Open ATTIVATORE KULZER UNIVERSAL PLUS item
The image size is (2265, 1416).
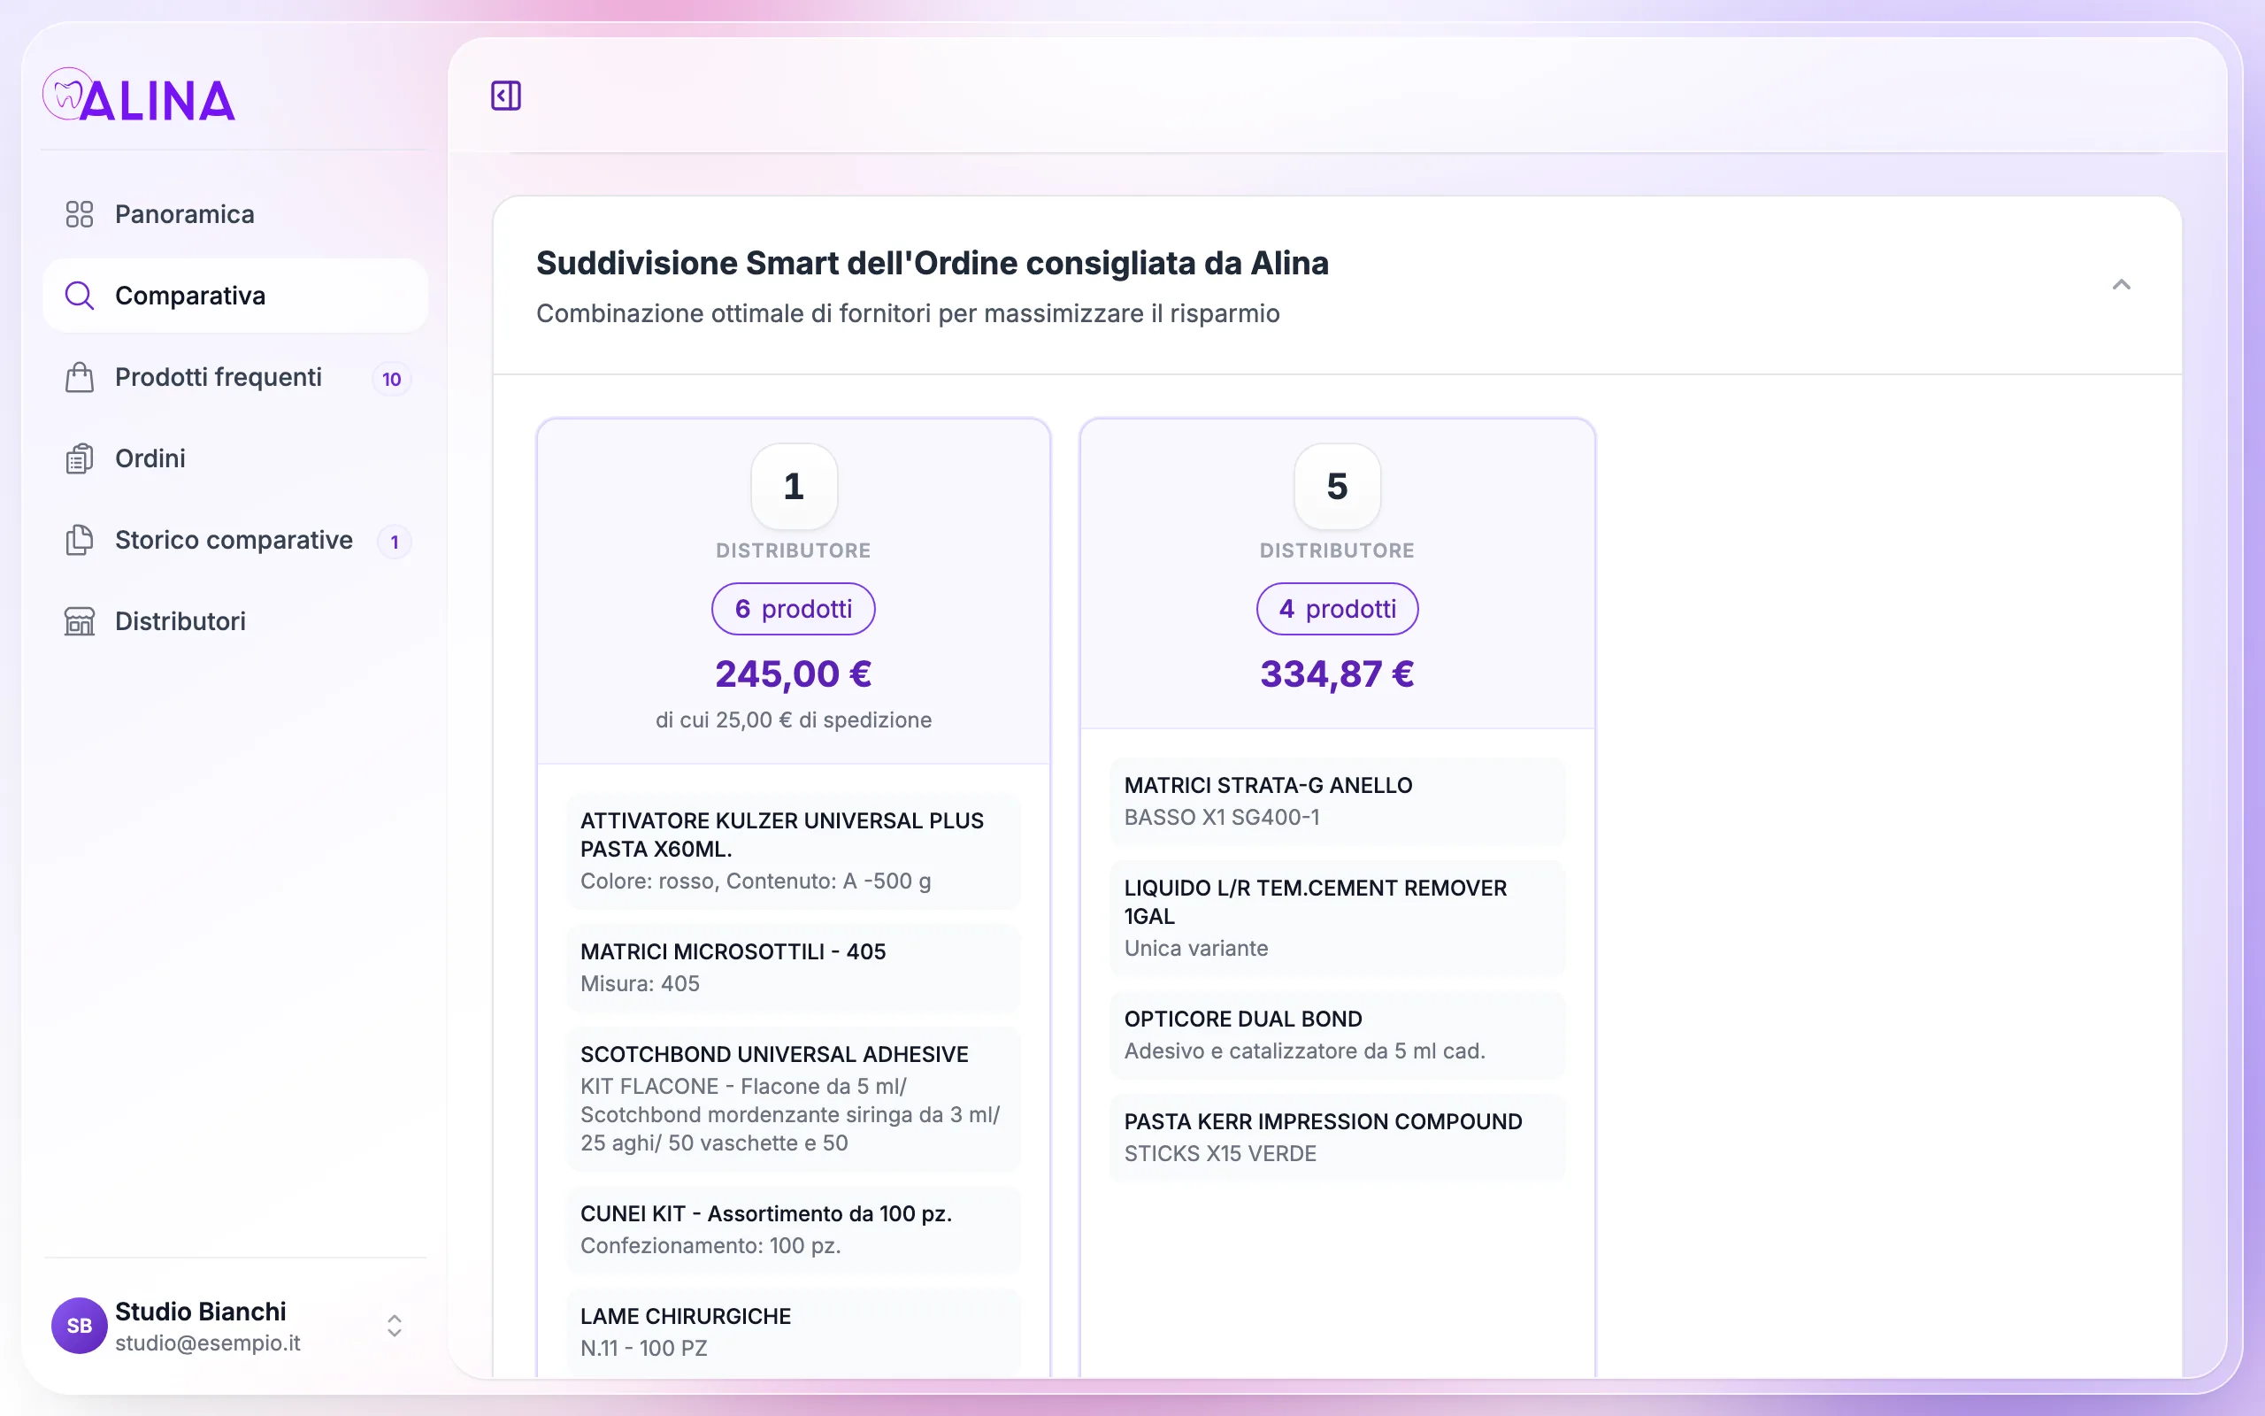[793, 850]
